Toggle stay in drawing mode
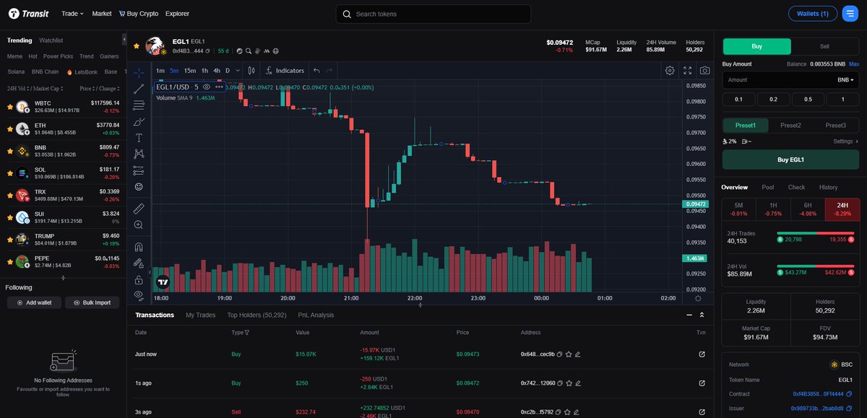The width and height of the screenshot is (867, 418). click(139, 263)
